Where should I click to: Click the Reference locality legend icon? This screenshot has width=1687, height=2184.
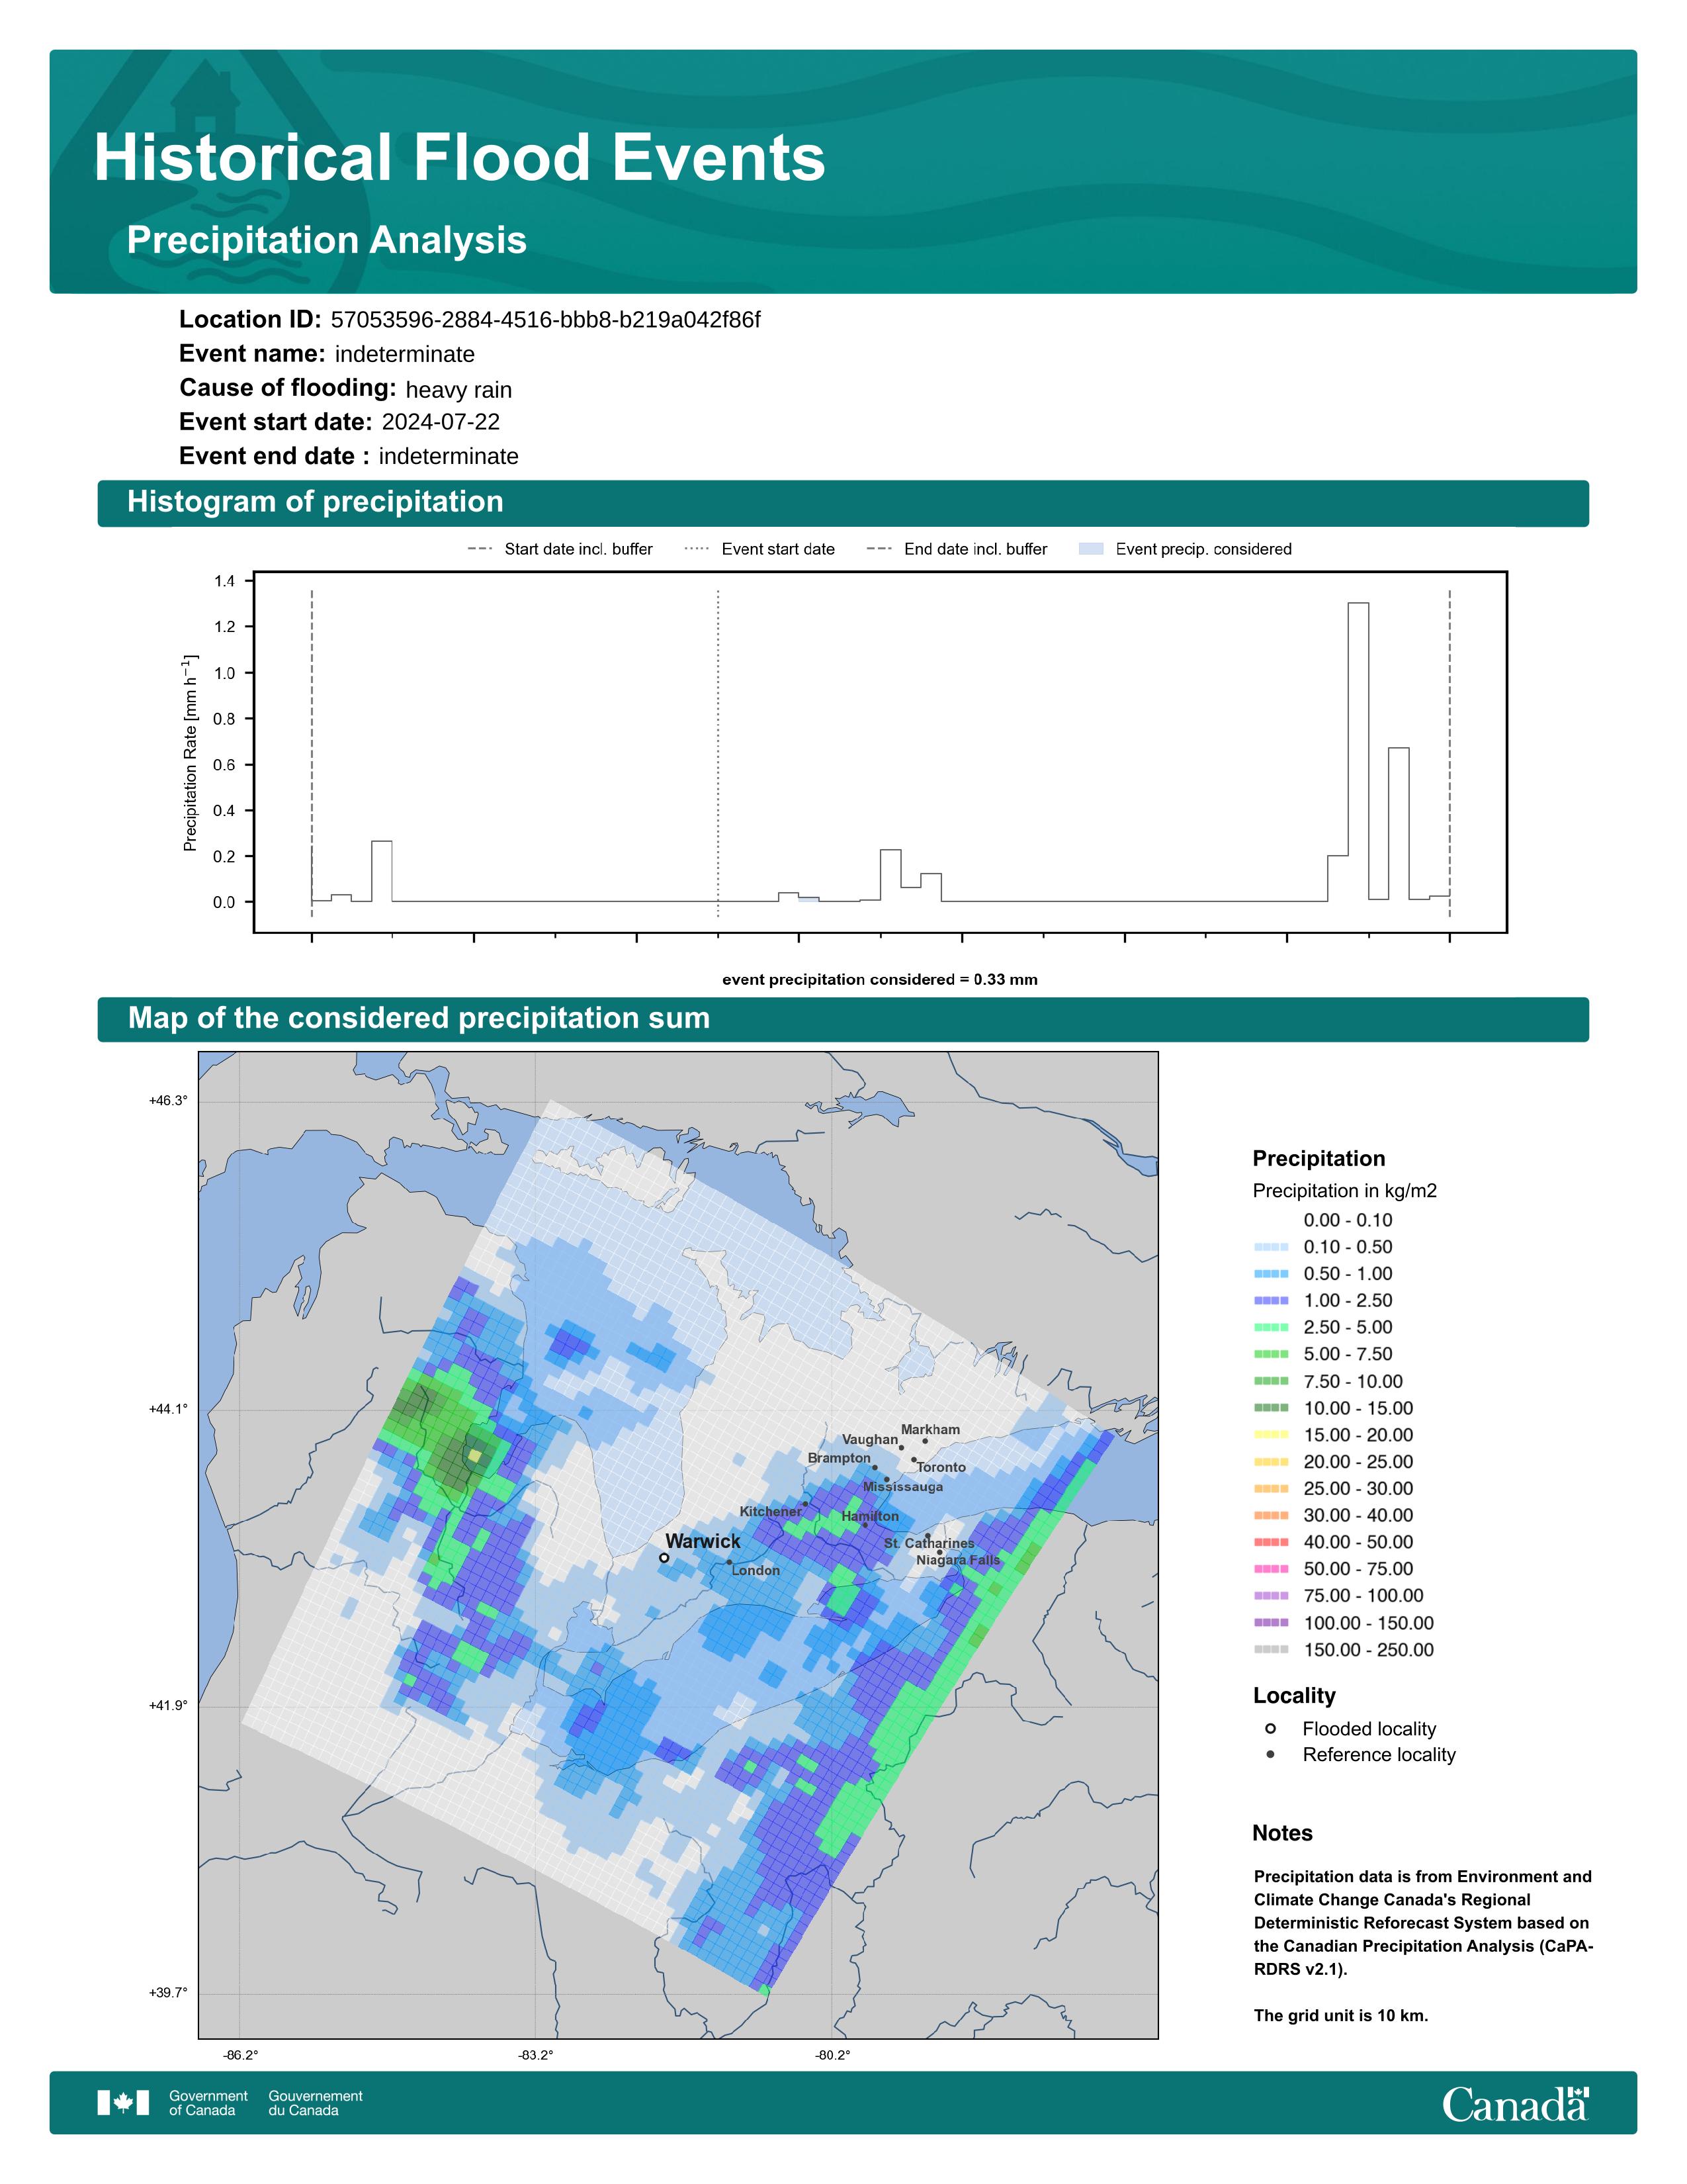[x=1270, y=1755]
